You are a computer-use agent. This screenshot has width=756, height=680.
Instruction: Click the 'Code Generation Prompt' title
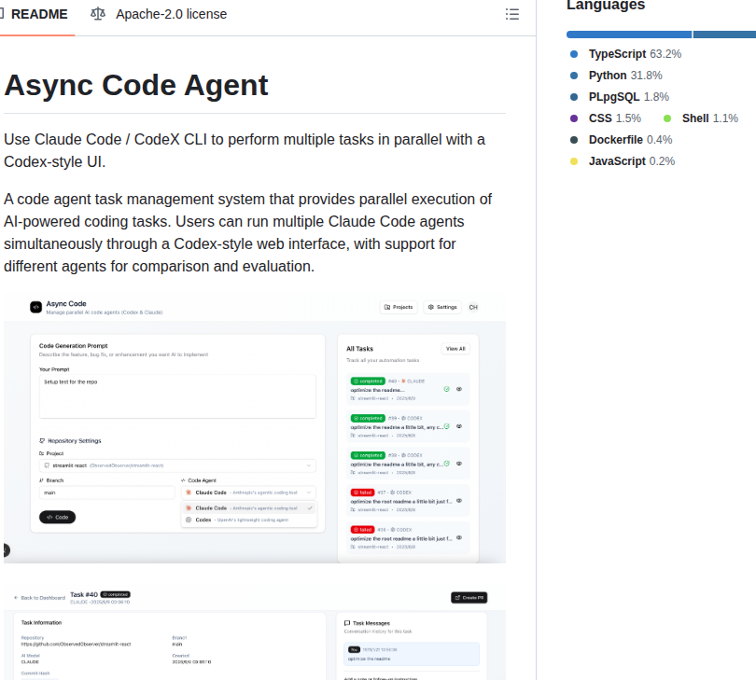74,346
